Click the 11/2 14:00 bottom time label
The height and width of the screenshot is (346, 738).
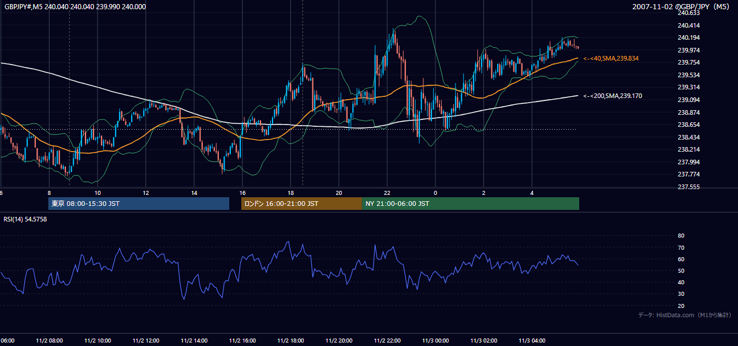pyautogui.click(x=194, y=341)
